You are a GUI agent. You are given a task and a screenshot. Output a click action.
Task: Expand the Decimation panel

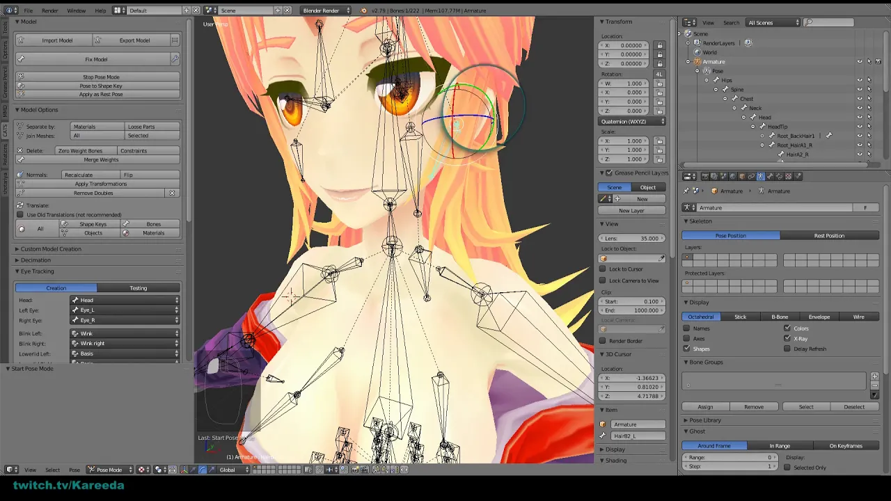(x=36, y=260)
